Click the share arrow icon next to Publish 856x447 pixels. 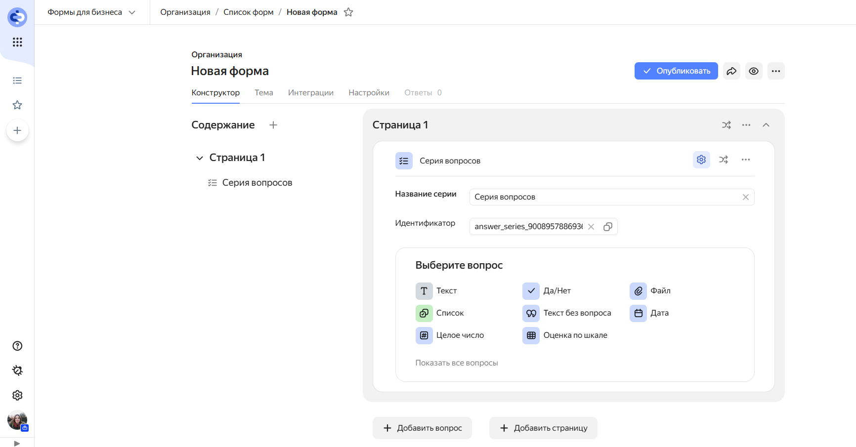click(731, 71)
